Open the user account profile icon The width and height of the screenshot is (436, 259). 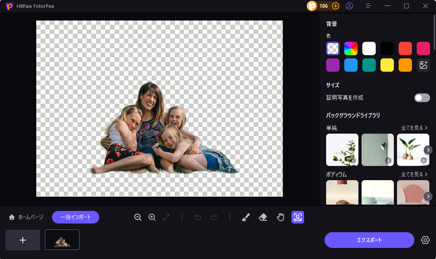tap(350, 6)
